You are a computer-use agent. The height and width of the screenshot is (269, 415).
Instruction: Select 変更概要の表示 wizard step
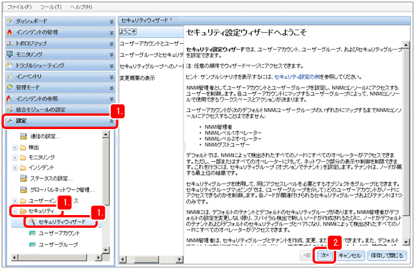click(x=137, y=78)
